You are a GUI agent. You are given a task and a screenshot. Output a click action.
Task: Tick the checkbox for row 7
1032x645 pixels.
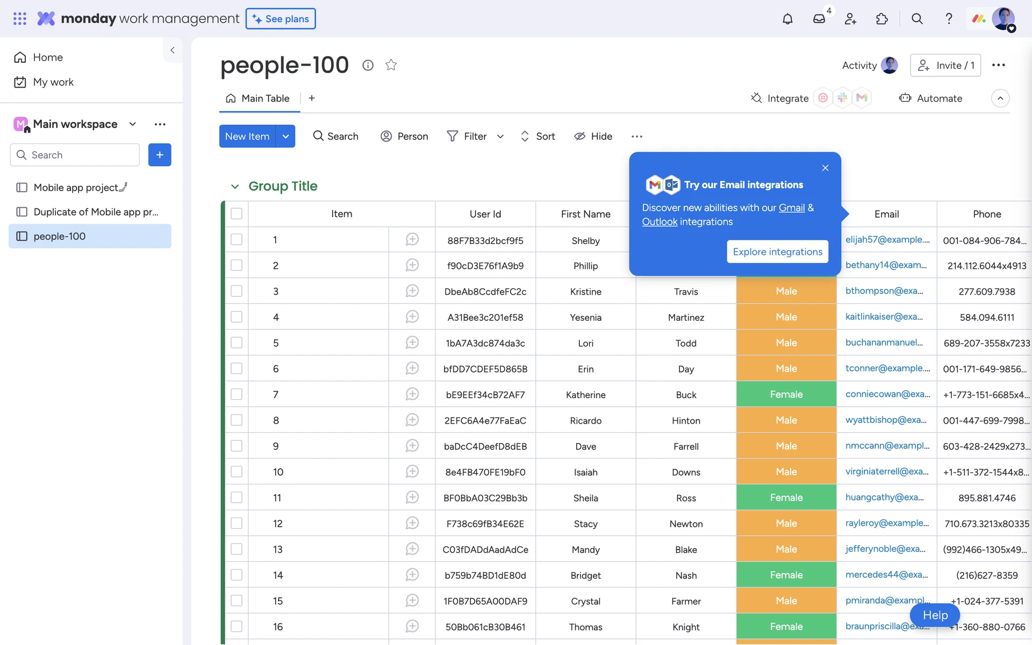pyautogui.click(x=236, y=394)
